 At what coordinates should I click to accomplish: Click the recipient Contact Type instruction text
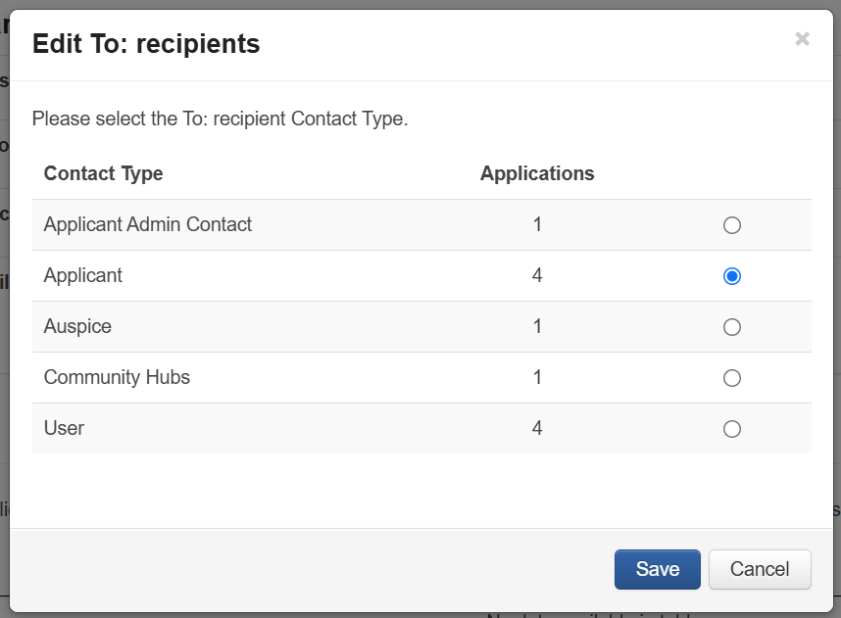pyautogui.click(x=220, y=119)
